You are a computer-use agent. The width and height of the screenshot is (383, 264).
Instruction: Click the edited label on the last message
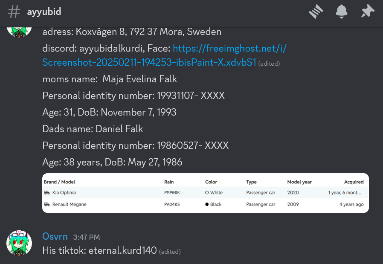tap(170, 252)
